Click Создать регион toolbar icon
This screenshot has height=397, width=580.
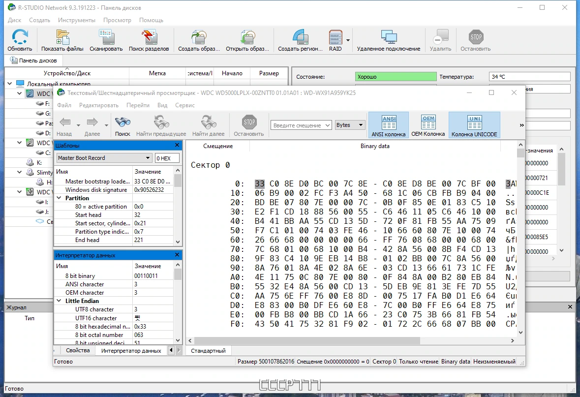(301, 37)
